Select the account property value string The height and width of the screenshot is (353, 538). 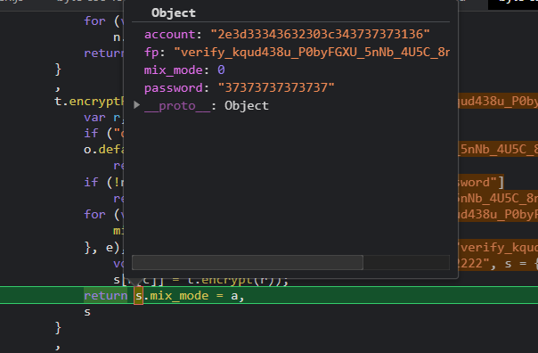(320, 35)
